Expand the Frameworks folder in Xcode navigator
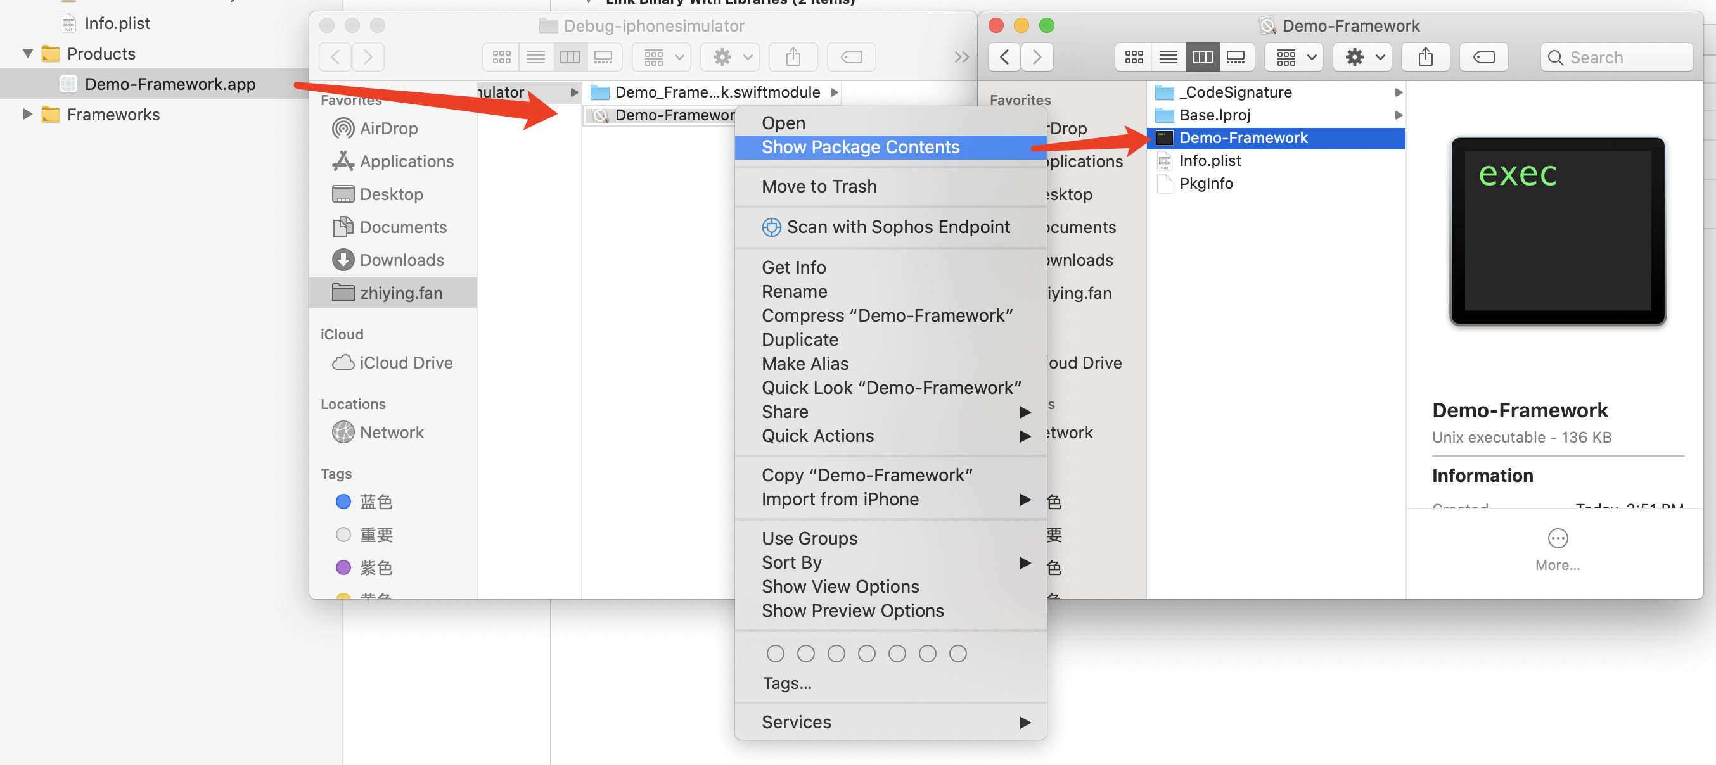Viewport: 1716px width, 765px height. click(x=28, y=115)
